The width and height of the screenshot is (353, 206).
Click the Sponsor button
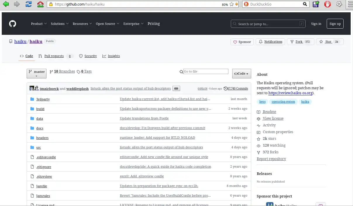[x=242, y=42]
